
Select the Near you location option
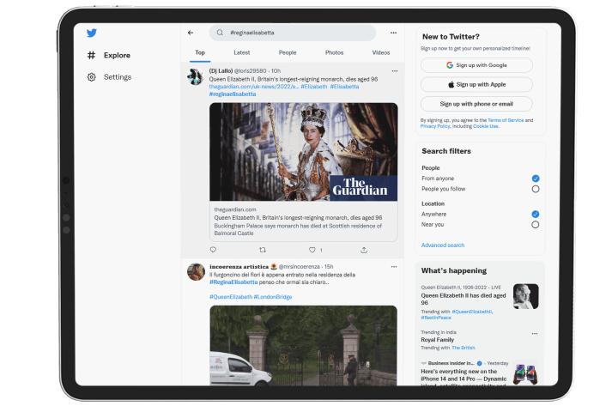[x=535, y=224]
